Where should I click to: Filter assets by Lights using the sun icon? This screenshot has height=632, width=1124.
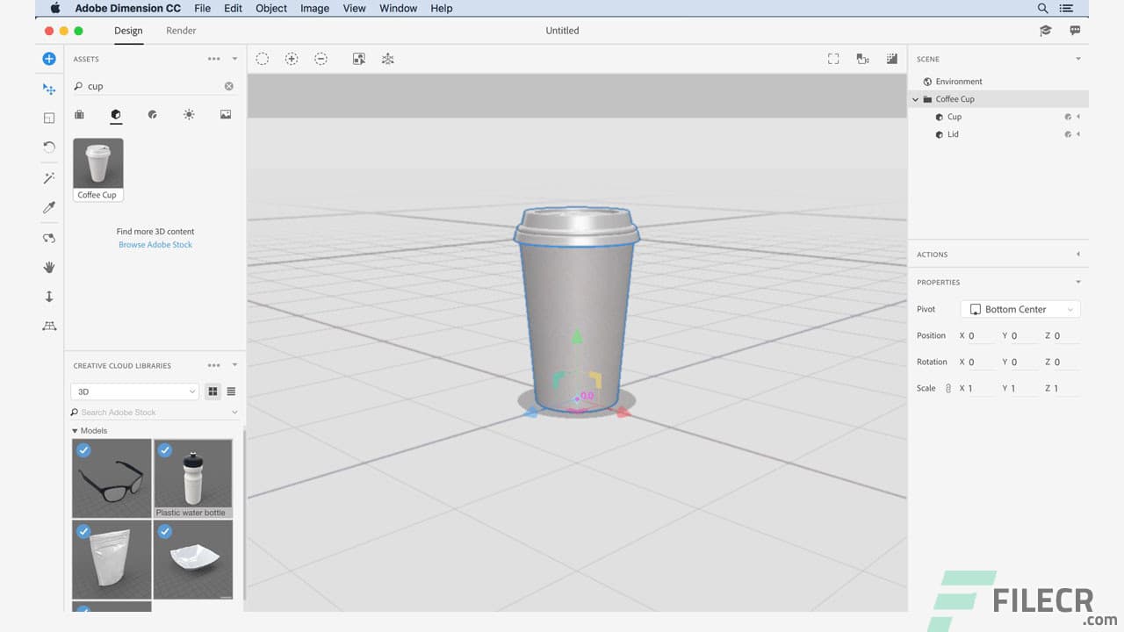(x=188, y=114)
